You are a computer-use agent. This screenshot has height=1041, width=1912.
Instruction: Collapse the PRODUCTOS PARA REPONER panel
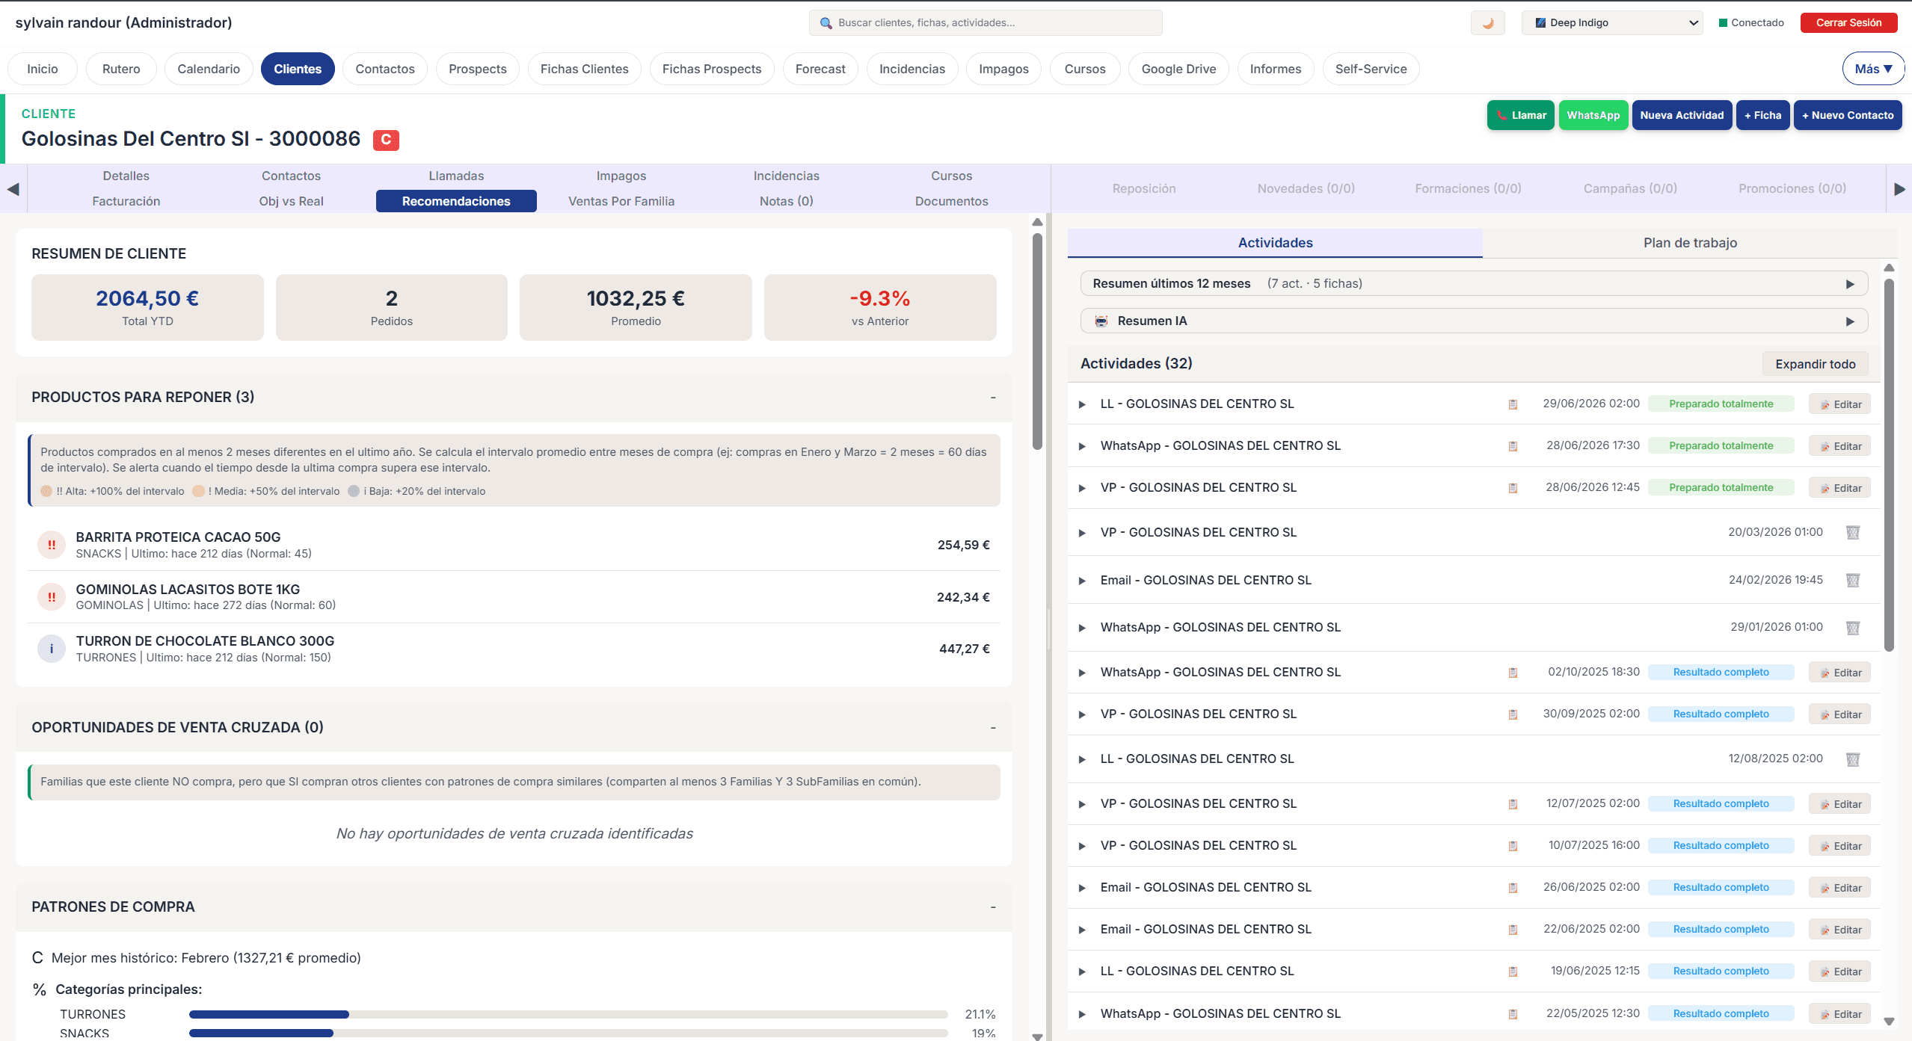993,397
